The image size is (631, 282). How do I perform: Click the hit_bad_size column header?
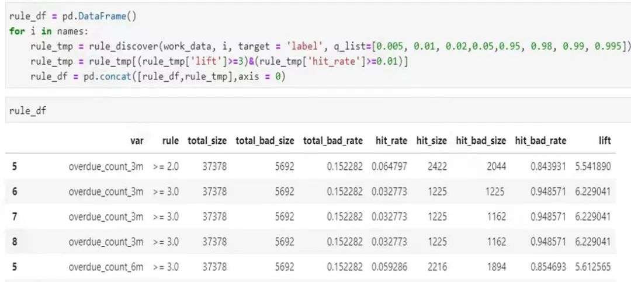tap(481, 141)
